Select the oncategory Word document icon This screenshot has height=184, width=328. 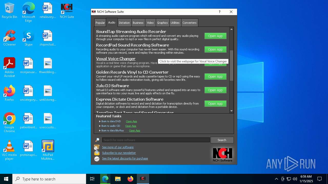(28, 94)
